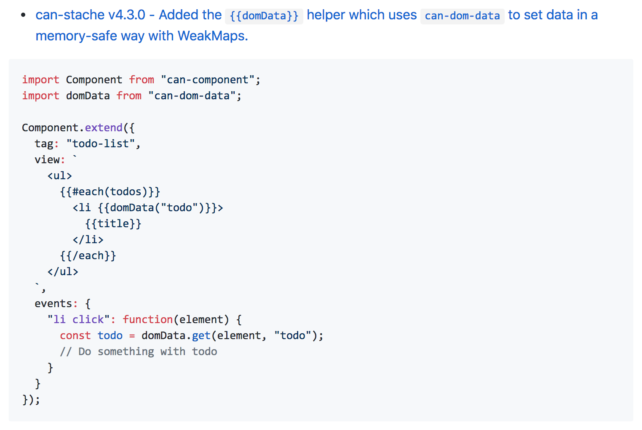Click the extend method after Component
642x430 pixels.
(104, 127)
